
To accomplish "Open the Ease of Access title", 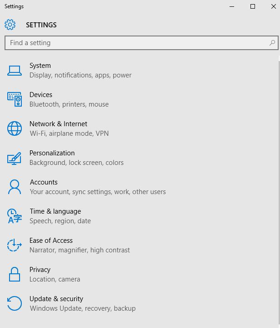I will (x=51, y=241).
